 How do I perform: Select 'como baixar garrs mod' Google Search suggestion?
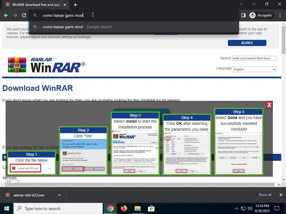click(x=134, y=27)
